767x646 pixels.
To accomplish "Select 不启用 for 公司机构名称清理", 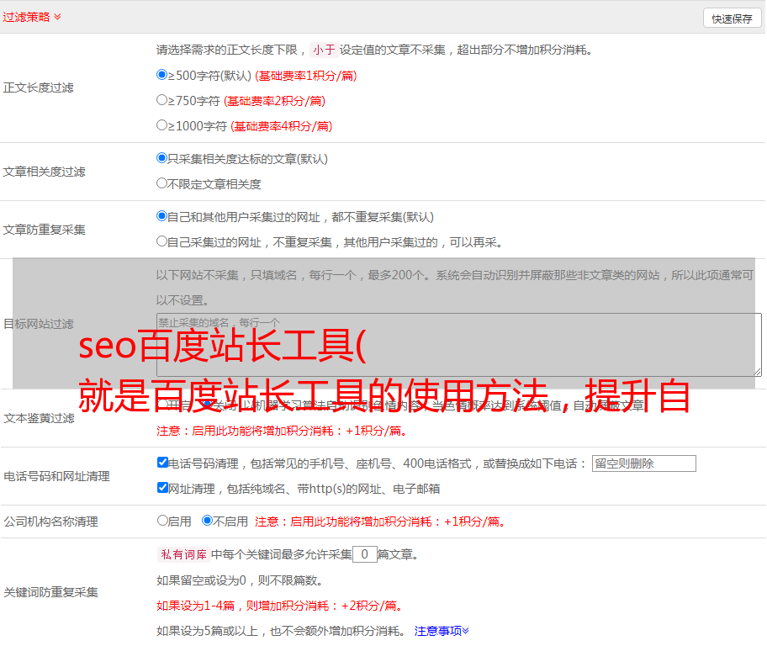I will click(208, 521).
